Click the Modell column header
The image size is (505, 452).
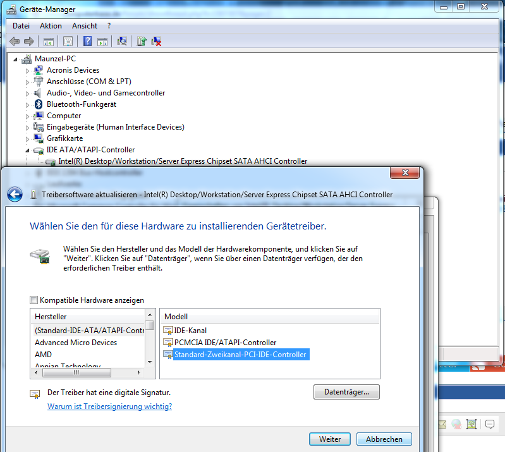269,317
